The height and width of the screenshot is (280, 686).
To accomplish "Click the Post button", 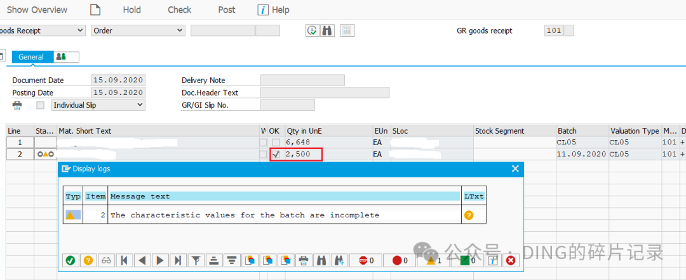I will click(227, 10).
